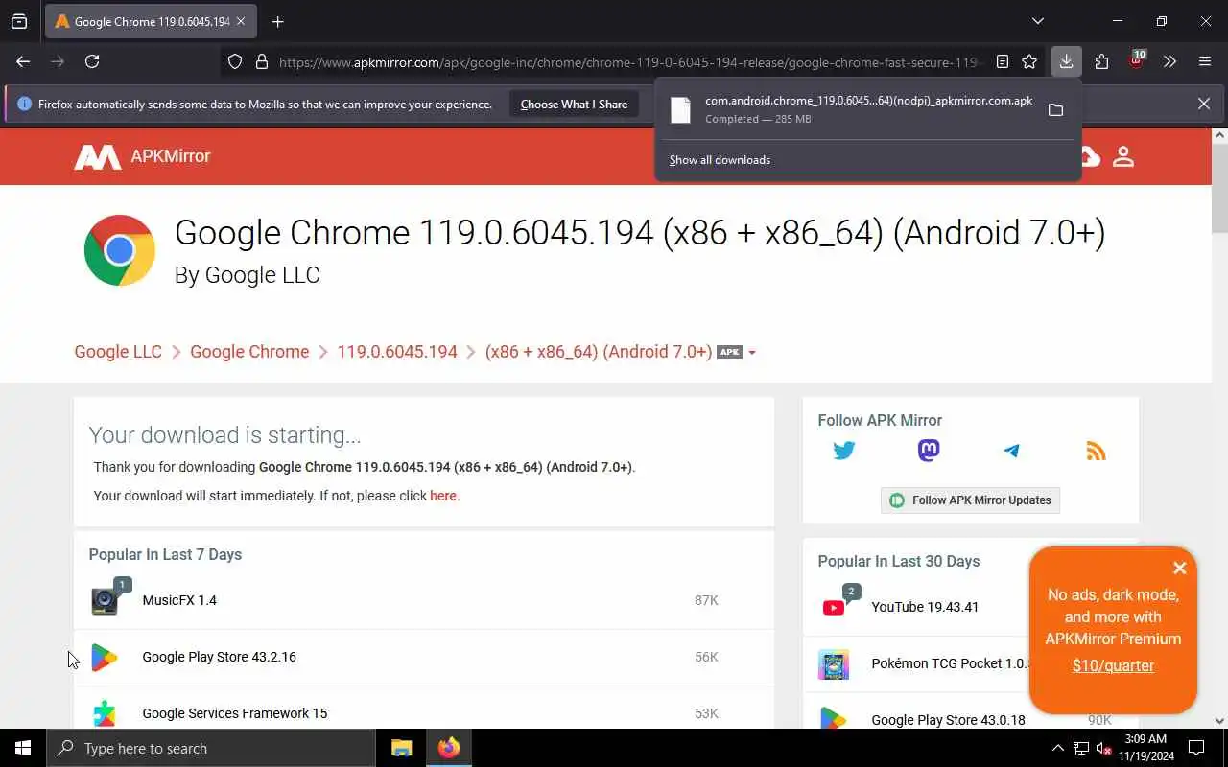The width and height of the screenshot is (1228, 767).
Task: Open File Explorer from the taskbar
Action: 402,748
